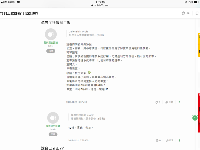Click the text 你忘了換帳號了喔

56,23
